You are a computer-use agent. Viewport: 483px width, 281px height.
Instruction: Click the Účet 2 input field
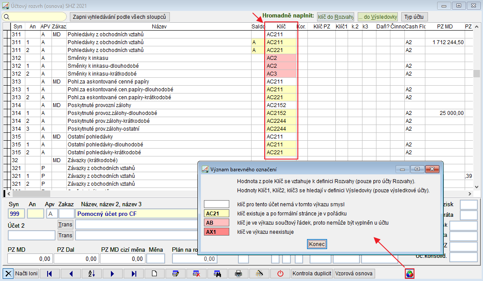[x=31, y=236]
